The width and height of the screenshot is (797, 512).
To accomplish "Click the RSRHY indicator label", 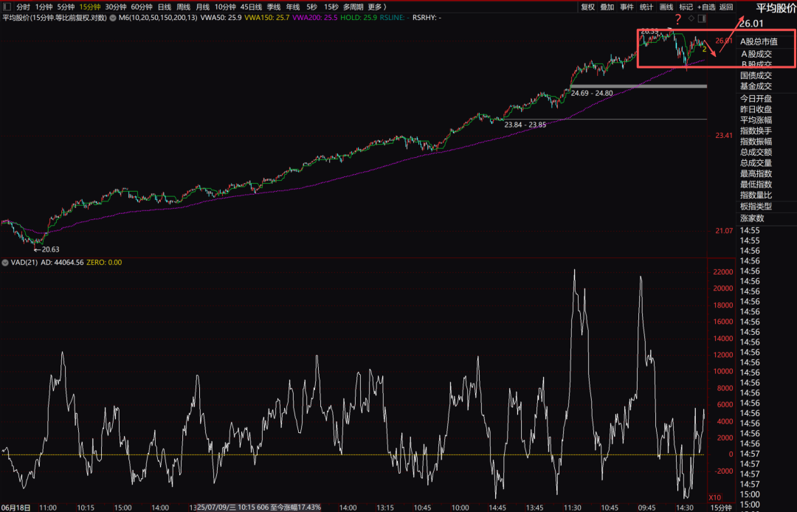I will tap(427, 18).
